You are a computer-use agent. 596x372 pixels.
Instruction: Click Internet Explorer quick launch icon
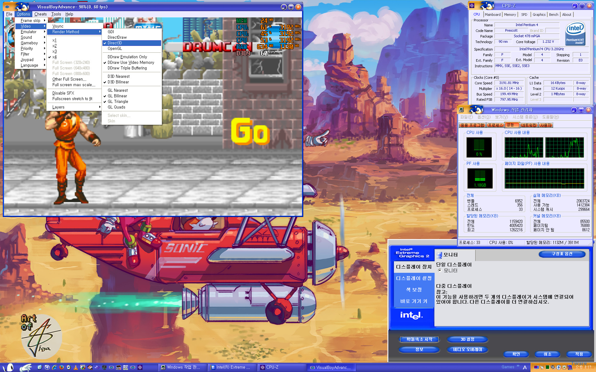54,367
